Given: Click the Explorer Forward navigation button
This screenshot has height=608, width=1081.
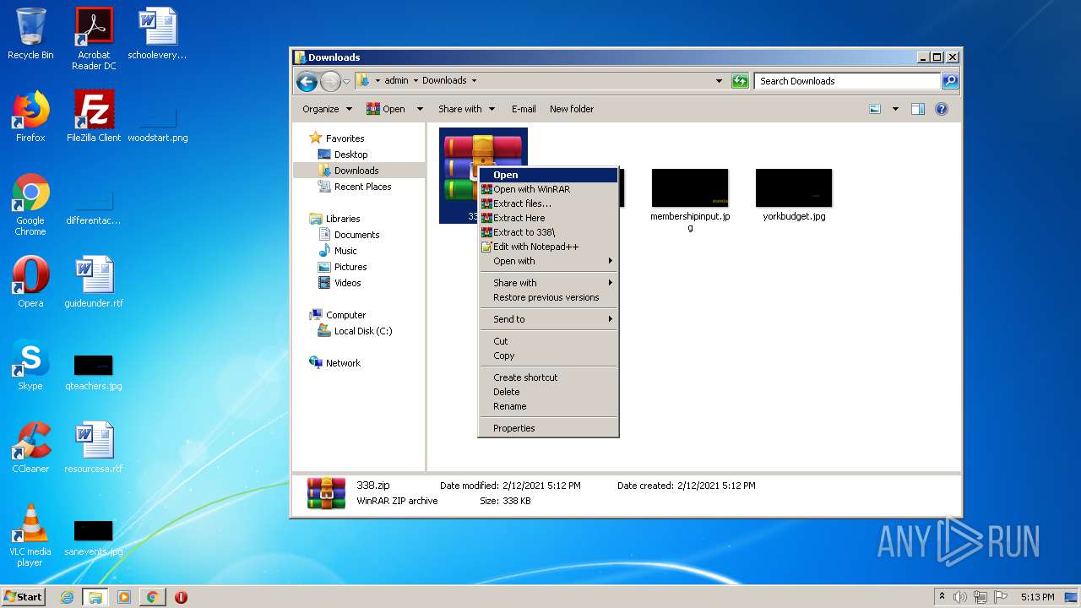Looking at the screenshot, I should click(330, 81).
